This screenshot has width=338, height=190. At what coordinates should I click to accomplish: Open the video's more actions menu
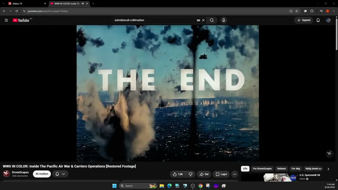click(x=234, y=174)
